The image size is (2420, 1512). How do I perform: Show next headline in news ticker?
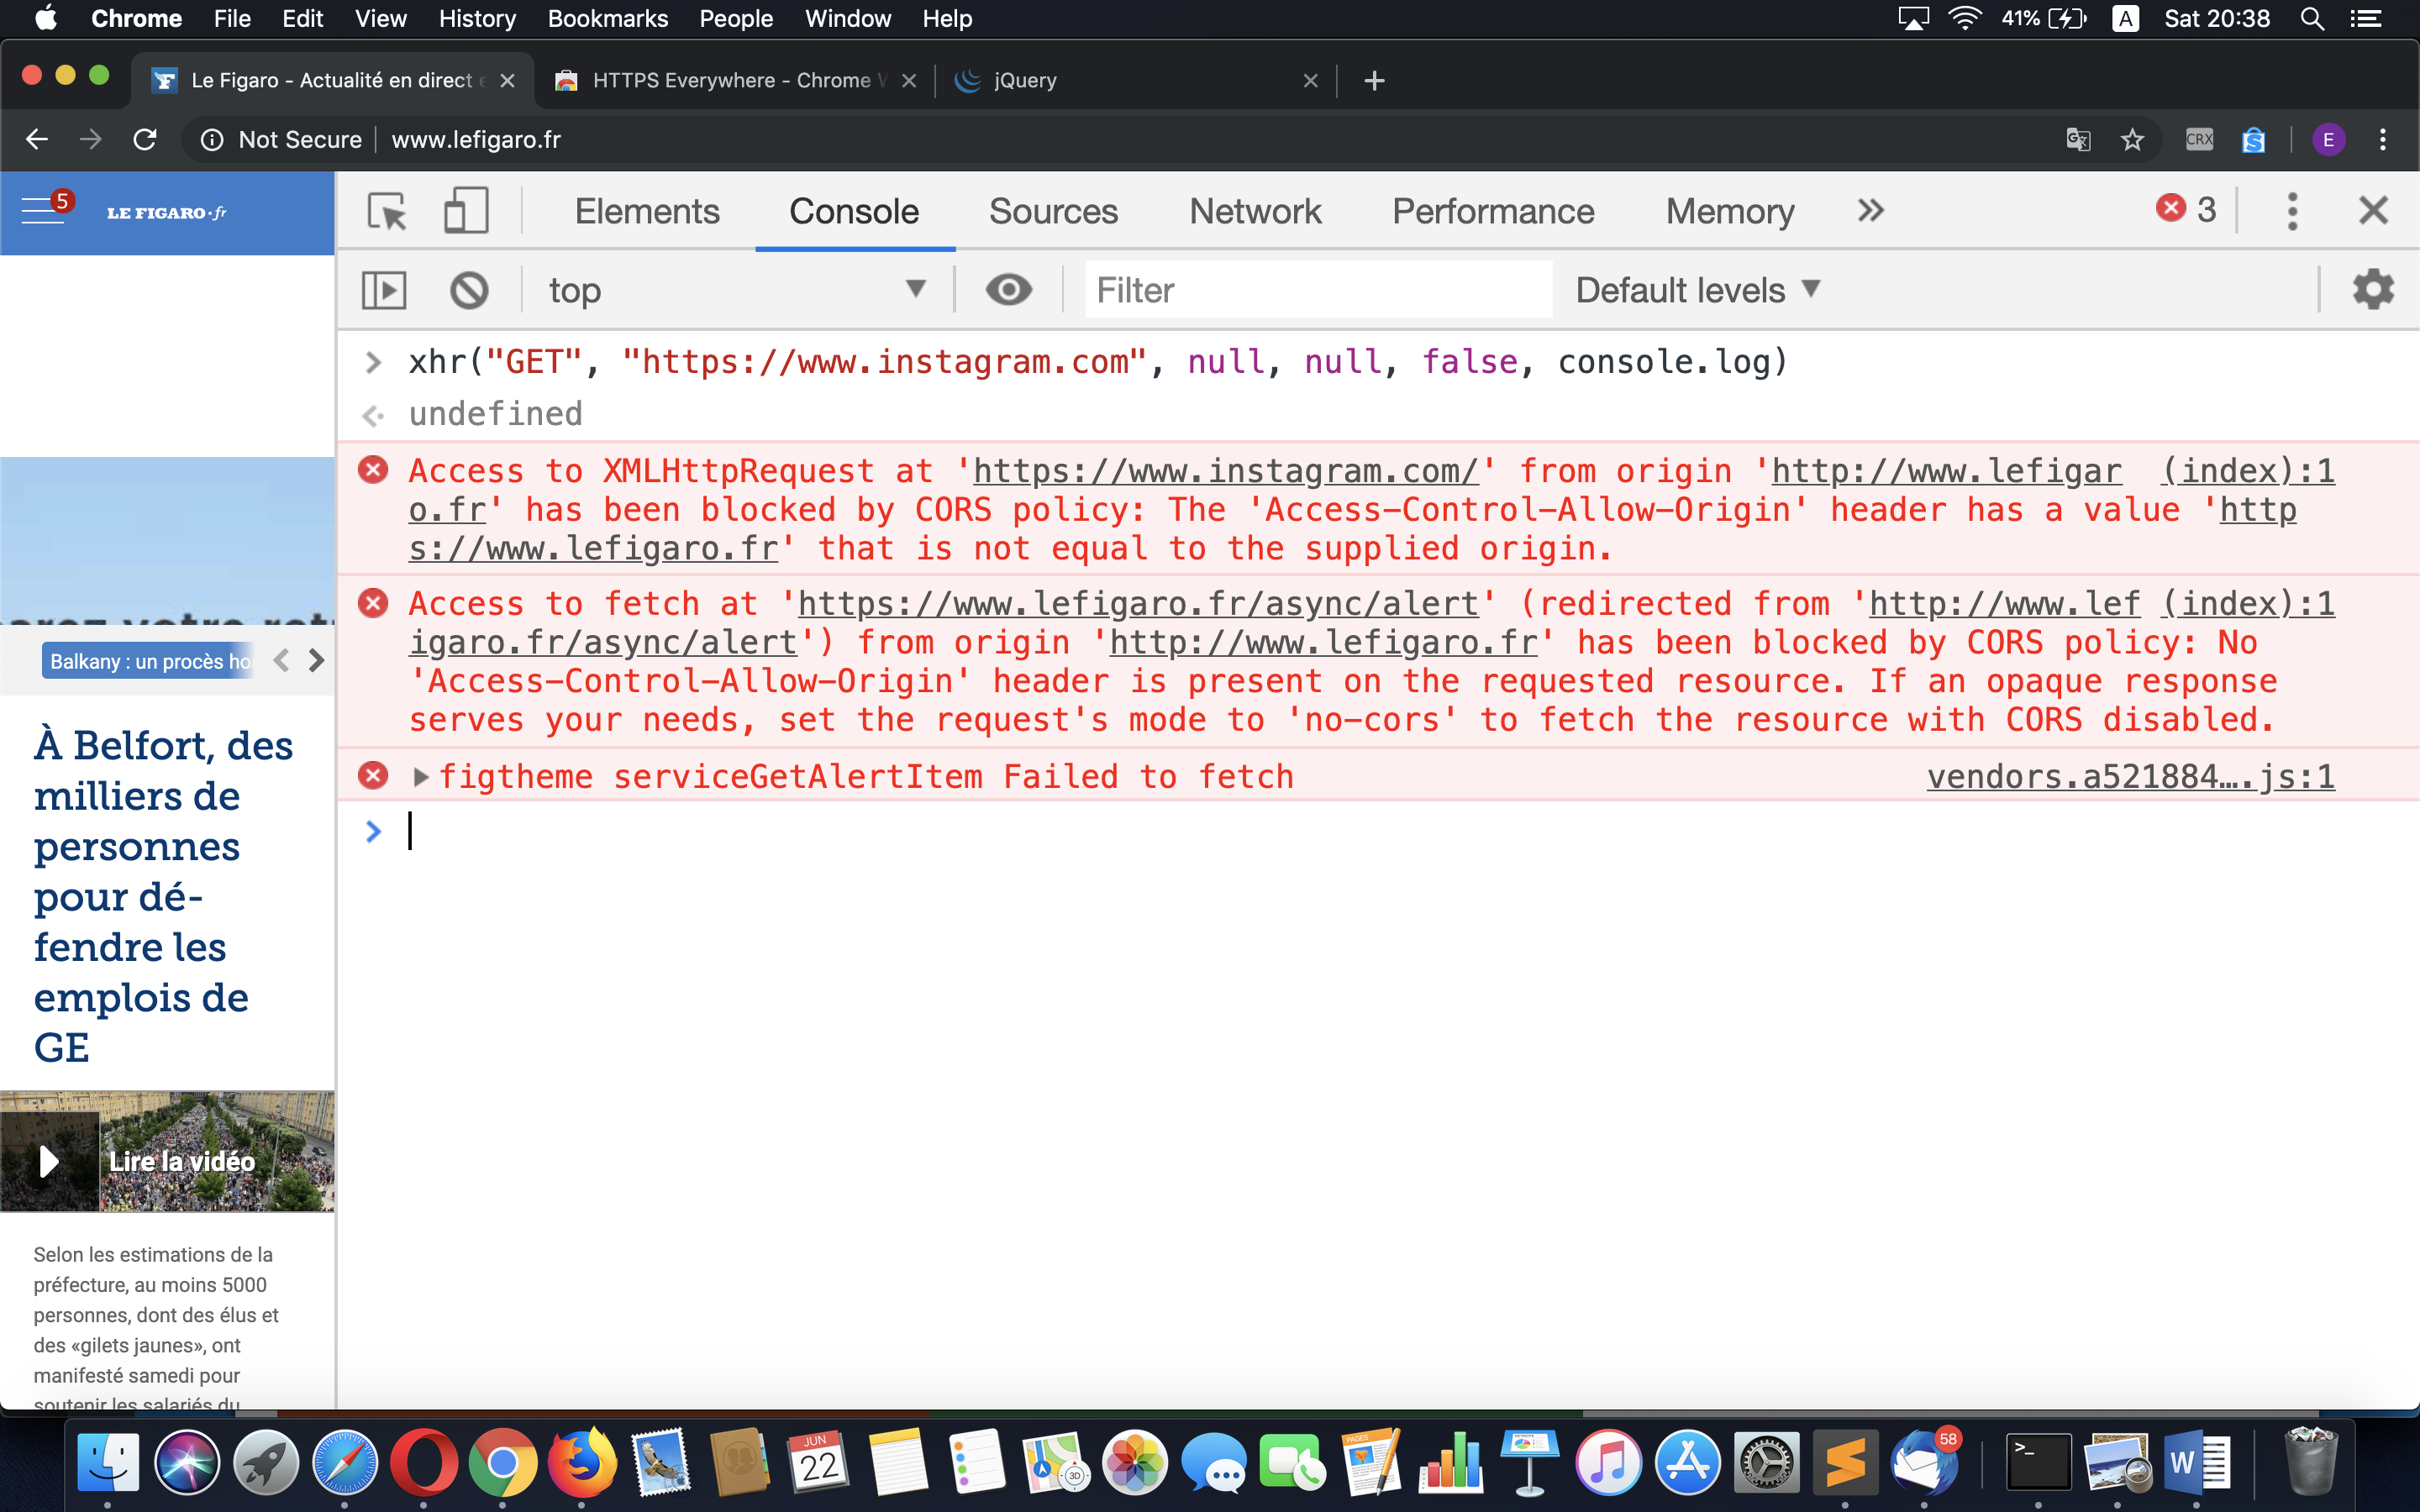316,660
